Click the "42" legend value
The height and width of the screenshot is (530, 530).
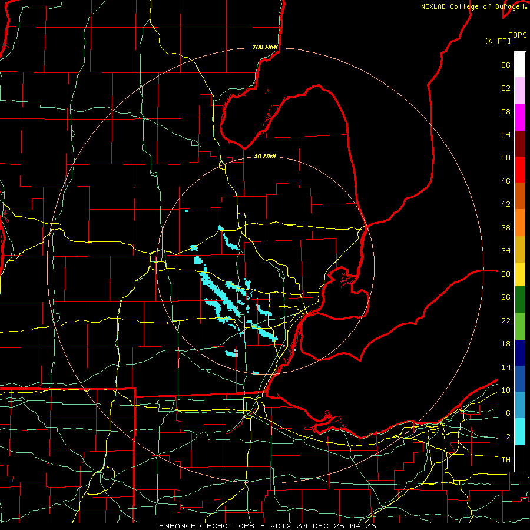click(x=506, y=204)
